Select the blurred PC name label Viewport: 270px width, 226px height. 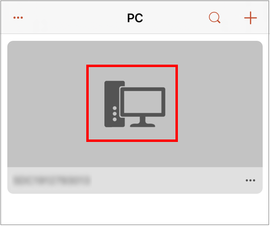pyautogui.click(x=52, y=180)
